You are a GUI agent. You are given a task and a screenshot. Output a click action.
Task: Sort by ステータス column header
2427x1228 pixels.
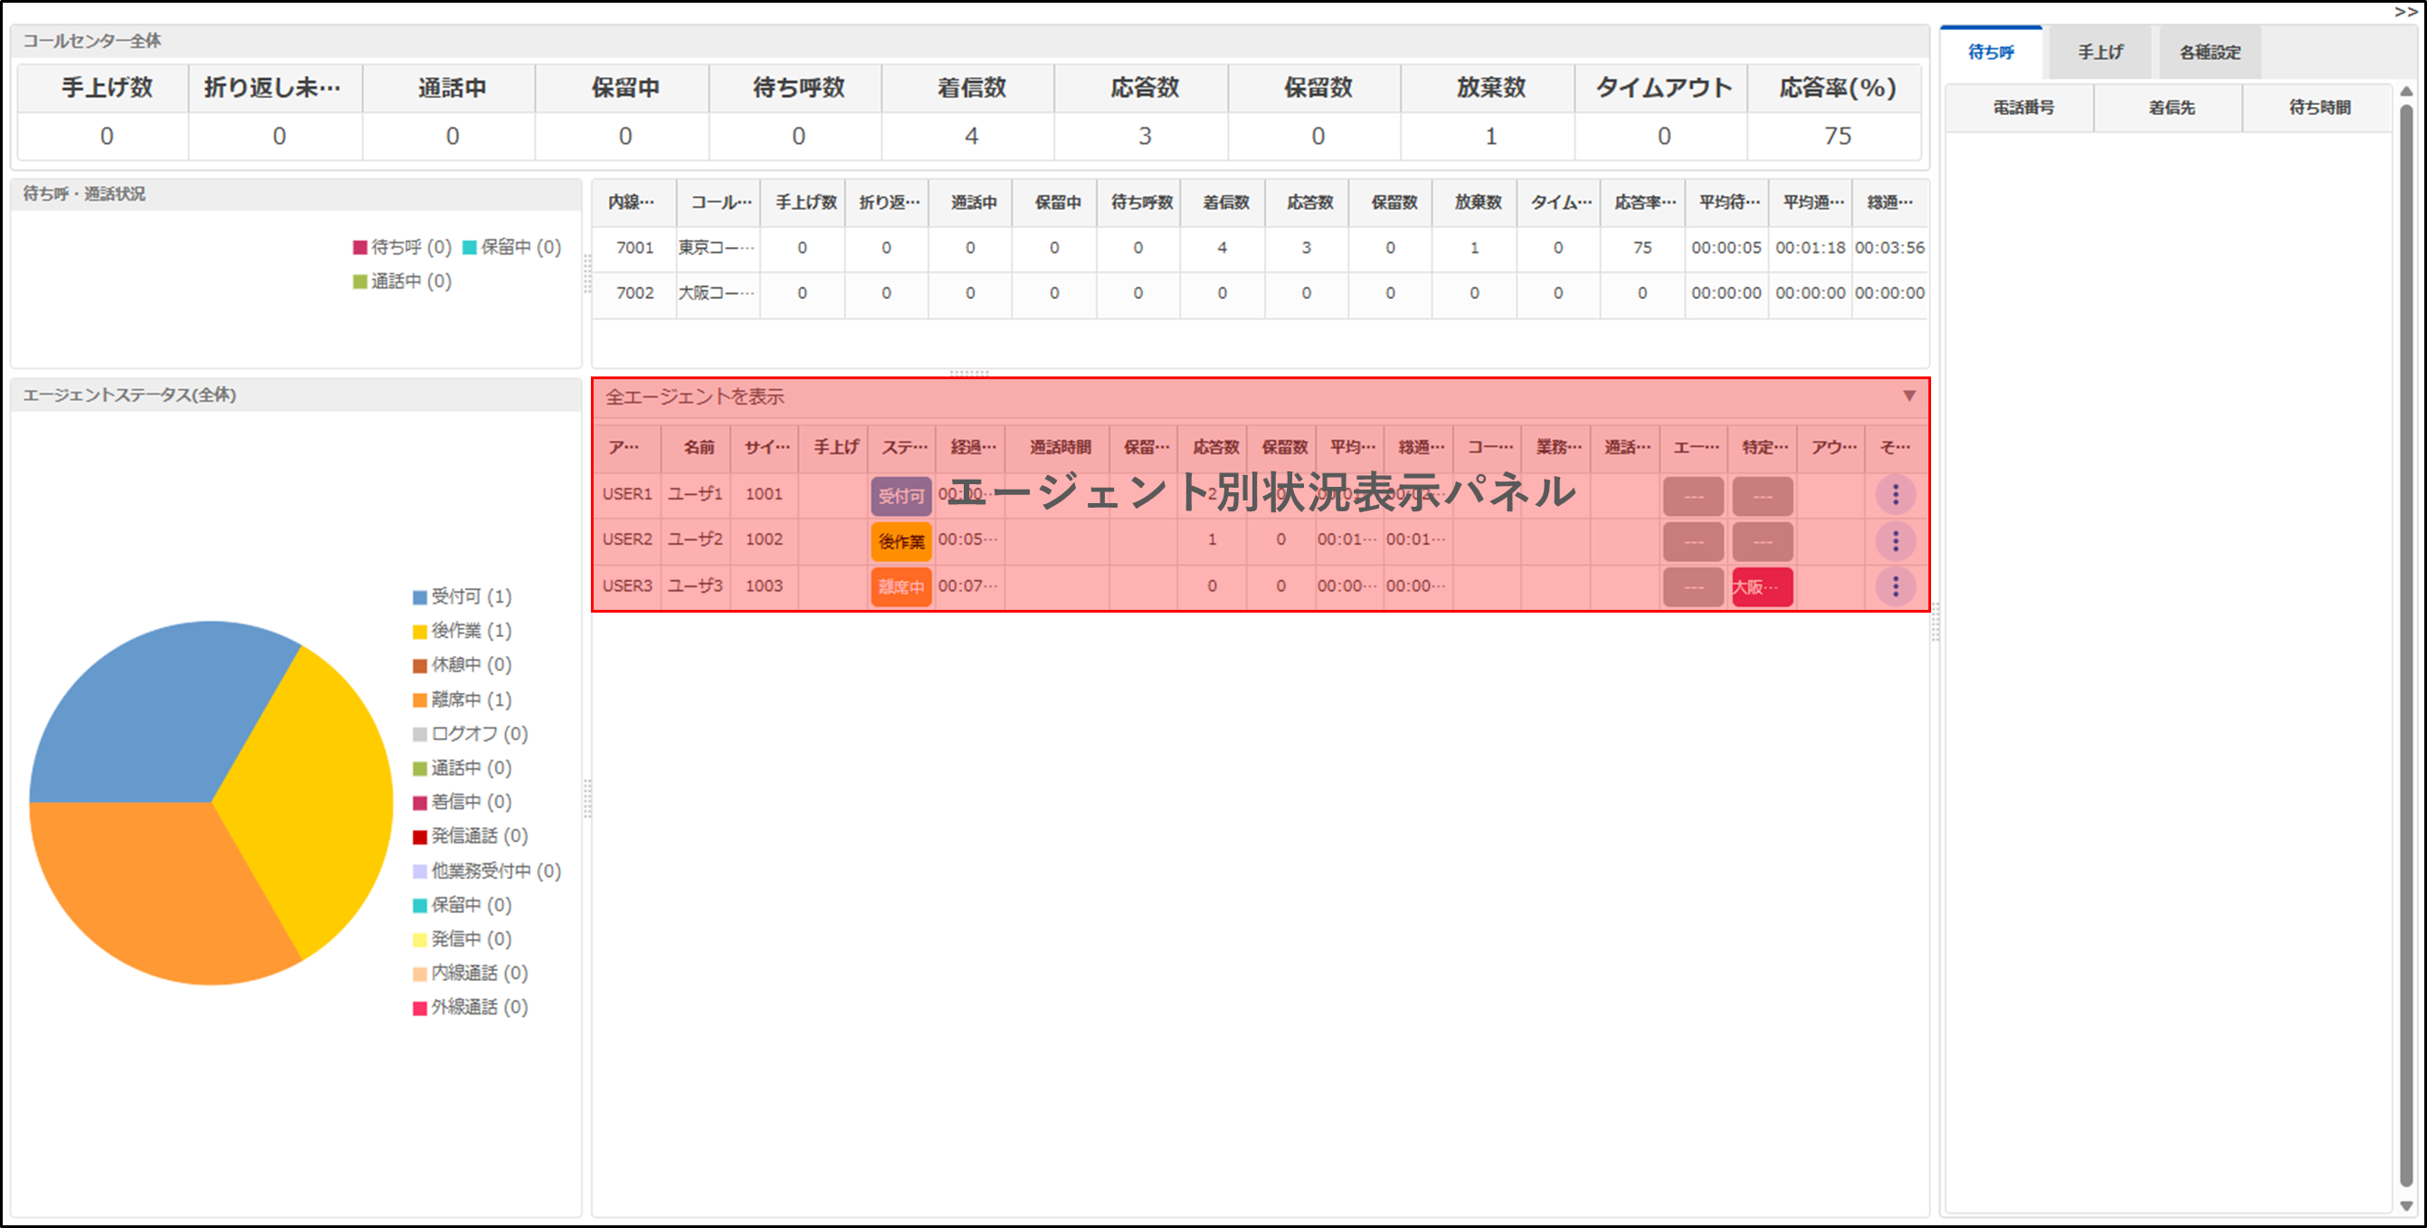(x=903, y=447)
